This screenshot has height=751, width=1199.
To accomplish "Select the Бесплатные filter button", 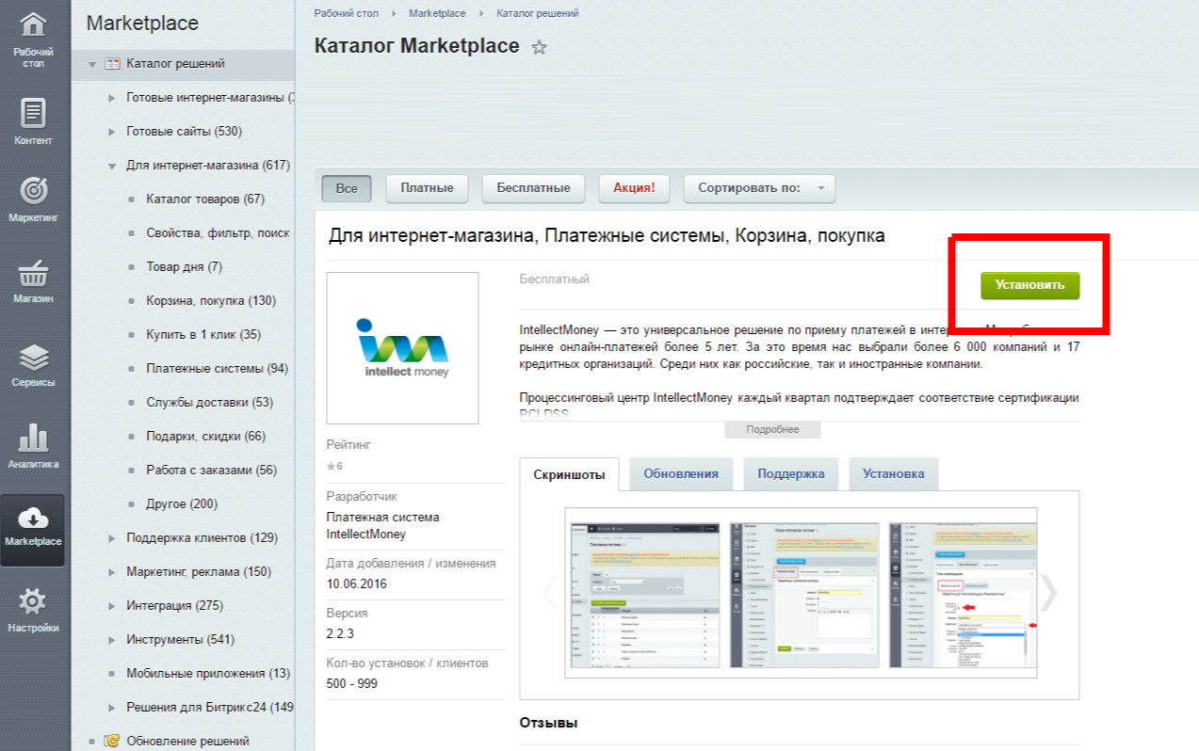I will (x=533, y=188).
